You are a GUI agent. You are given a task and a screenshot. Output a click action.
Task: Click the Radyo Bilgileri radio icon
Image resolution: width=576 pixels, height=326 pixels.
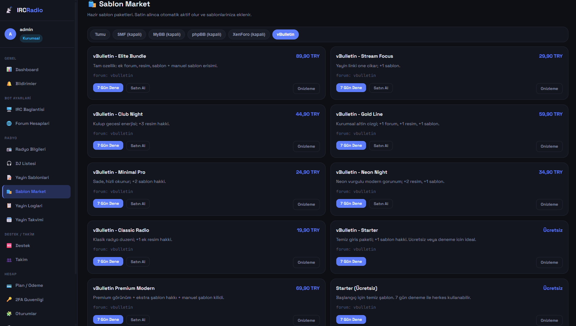9,149
